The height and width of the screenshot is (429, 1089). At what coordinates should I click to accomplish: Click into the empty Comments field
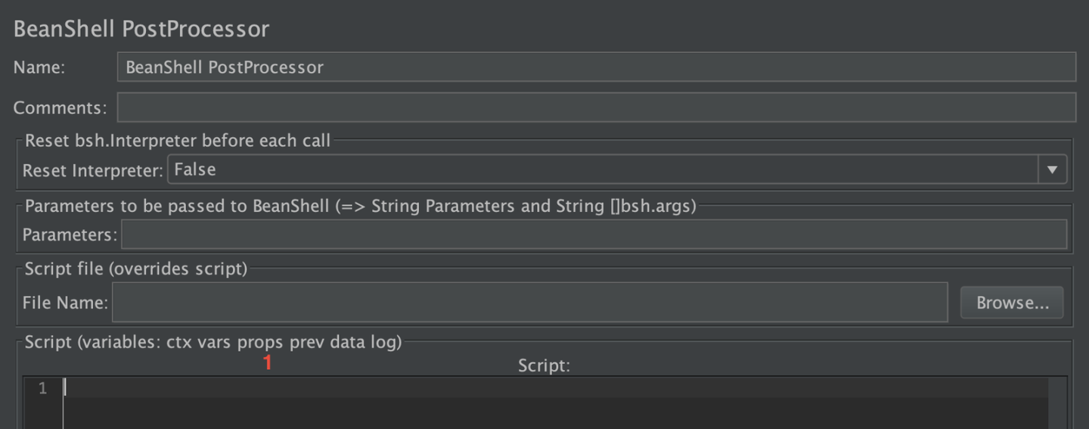[x=596, y=107]
